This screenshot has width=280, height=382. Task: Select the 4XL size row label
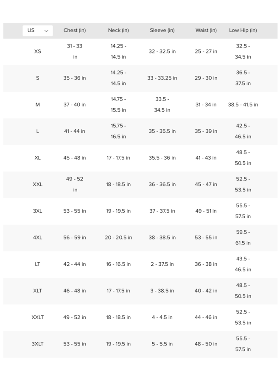point(37,238)
